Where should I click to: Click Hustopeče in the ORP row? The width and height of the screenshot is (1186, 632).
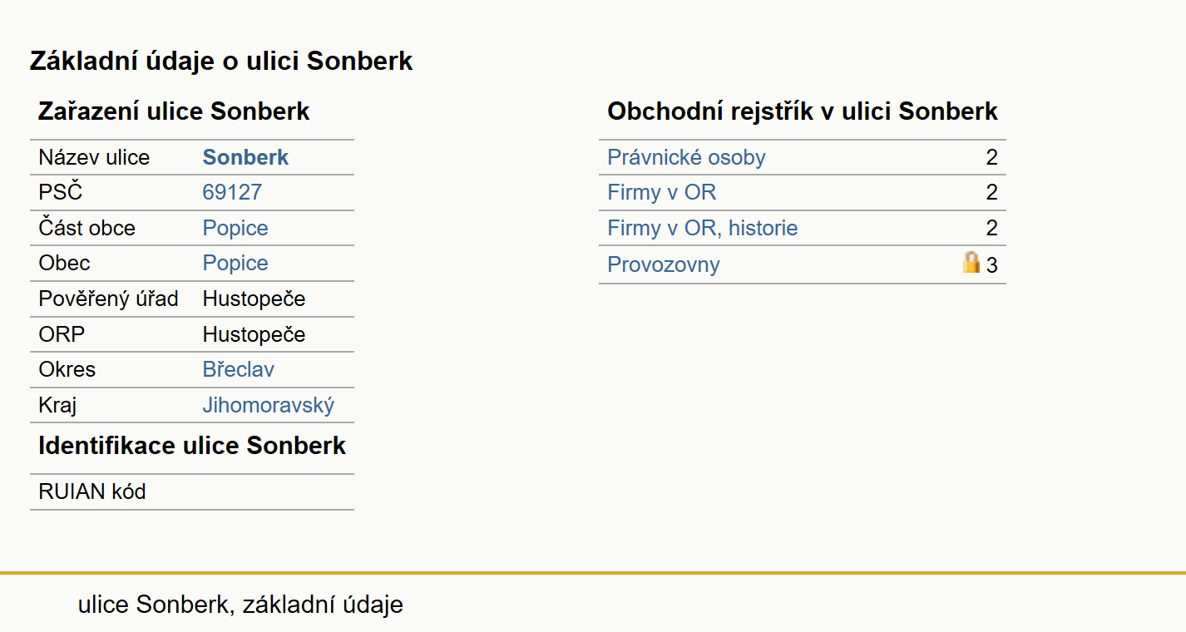point(254,334)
